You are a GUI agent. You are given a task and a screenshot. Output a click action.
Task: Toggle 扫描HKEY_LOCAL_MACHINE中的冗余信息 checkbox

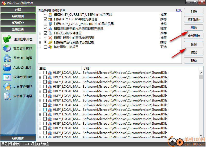click(x=45, y=24)
